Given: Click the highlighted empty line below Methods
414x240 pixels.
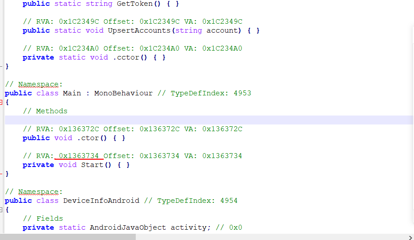Looking at the screenshot, I should tap(179, 120).
